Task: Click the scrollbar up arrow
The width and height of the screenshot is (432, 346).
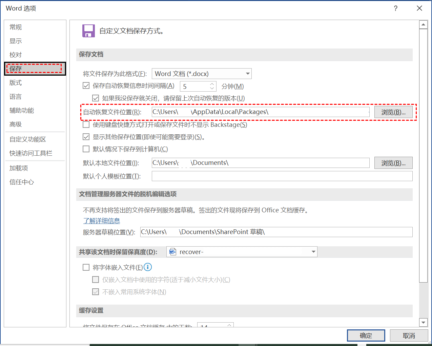Action: 423,24
